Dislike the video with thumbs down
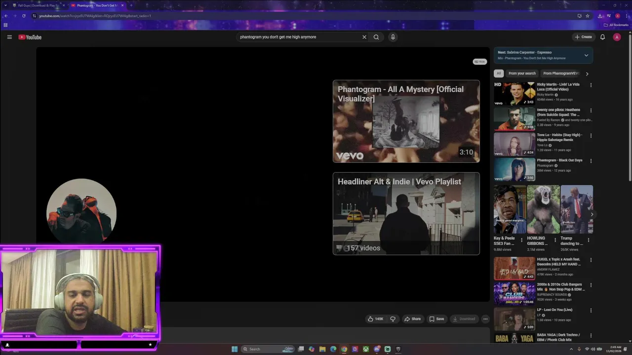Image resolution: width=632 pixels, height=355 pixels. 393,319
